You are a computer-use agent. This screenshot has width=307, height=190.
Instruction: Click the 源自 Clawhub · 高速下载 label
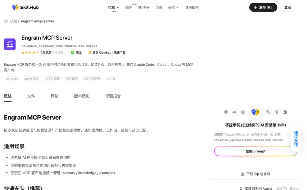[109, 53]
